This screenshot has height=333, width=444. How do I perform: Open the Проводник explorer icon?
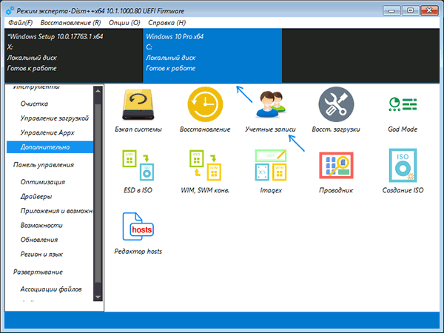[x=335, y=167]
